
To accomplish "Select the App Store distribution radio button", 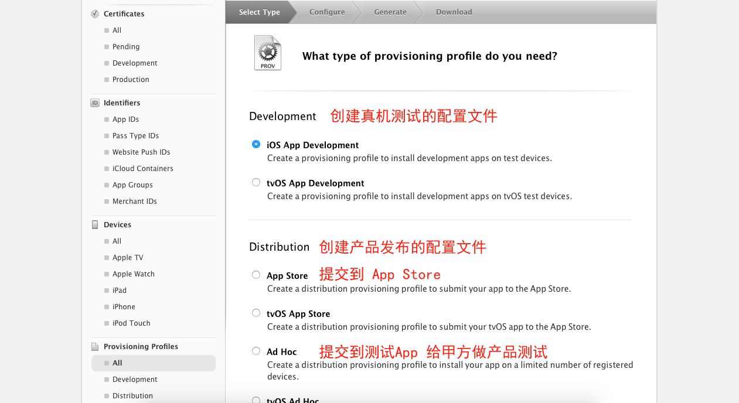I will click(256, 275).
